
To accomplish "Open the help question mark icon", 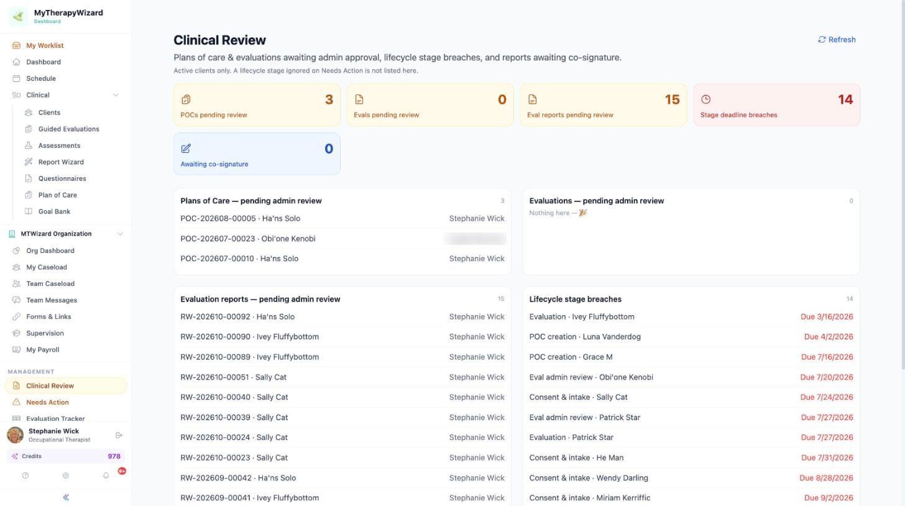I will (x=25, y=476).
